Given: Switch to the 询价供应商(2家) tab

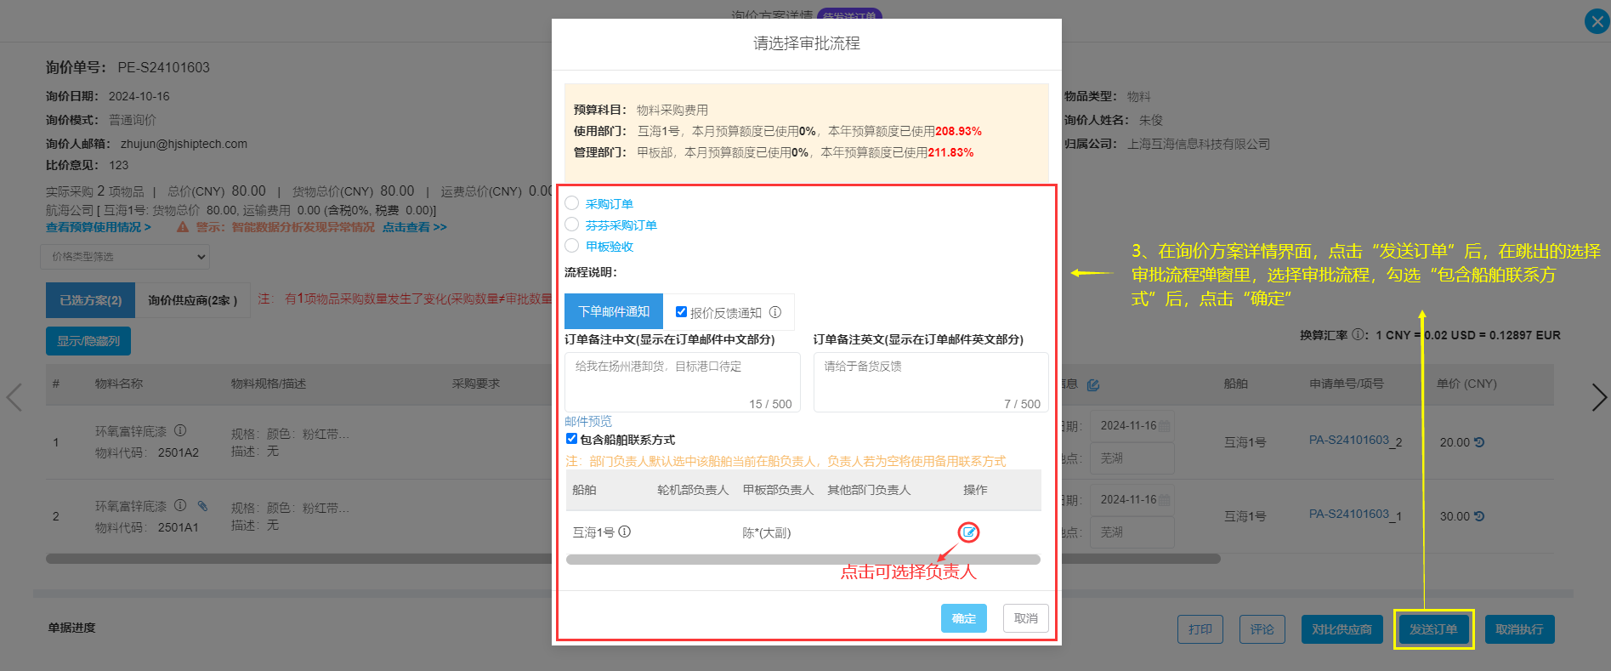Looking at the screenshot, I should tap(192, 300).
